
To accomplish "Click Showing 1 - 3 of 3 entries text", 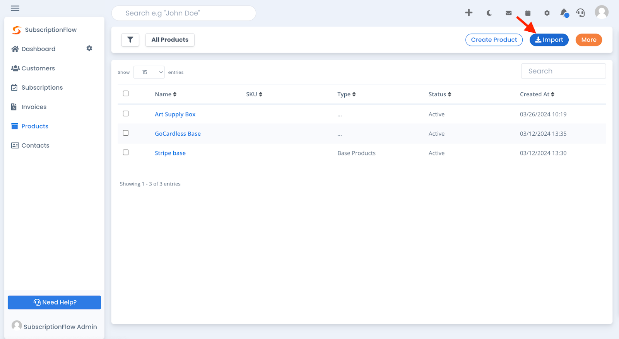I will click(150, 184).
